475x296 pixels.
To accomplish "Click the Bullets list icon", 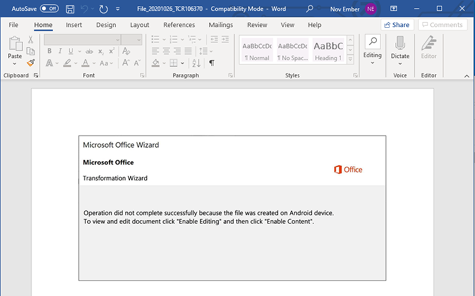I will pos(155,39).
